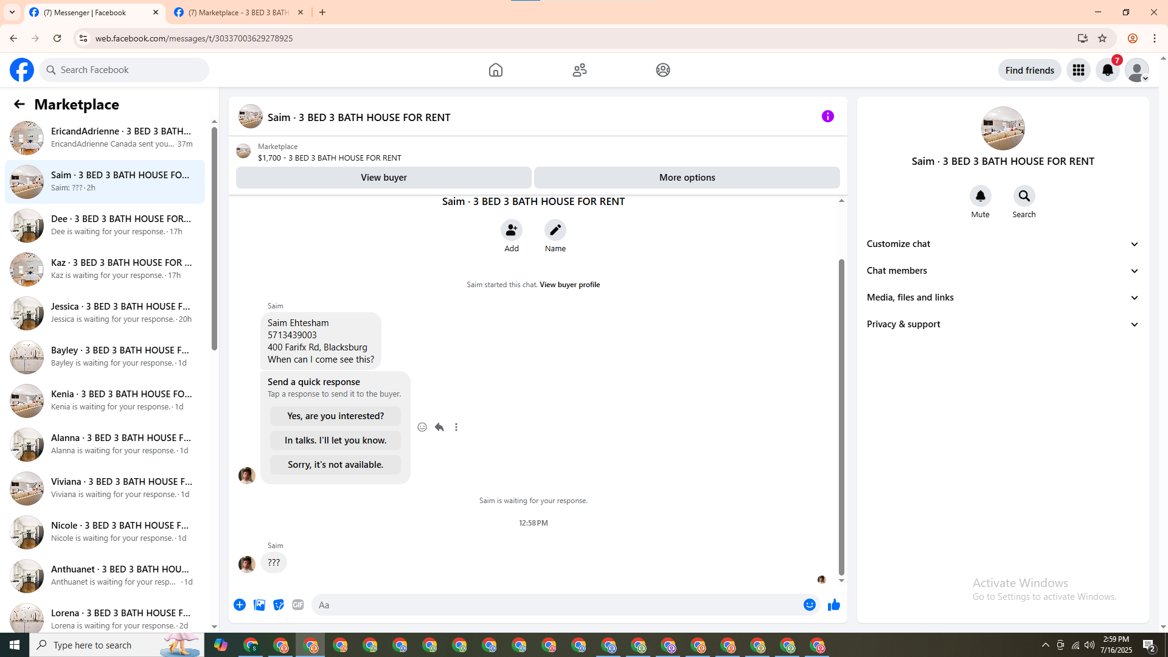
Task: Expand the Privacy & support section
Action: [x=1003, y=324]
